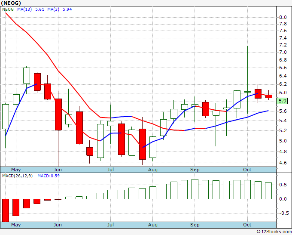The height and width of the screenshot is (235, 292).
Task: Click the 4.6 price axis label
Action: [x=283, y=163]
